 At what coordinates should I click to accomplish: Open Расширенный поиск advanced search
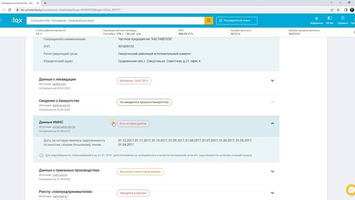point(237,21)
